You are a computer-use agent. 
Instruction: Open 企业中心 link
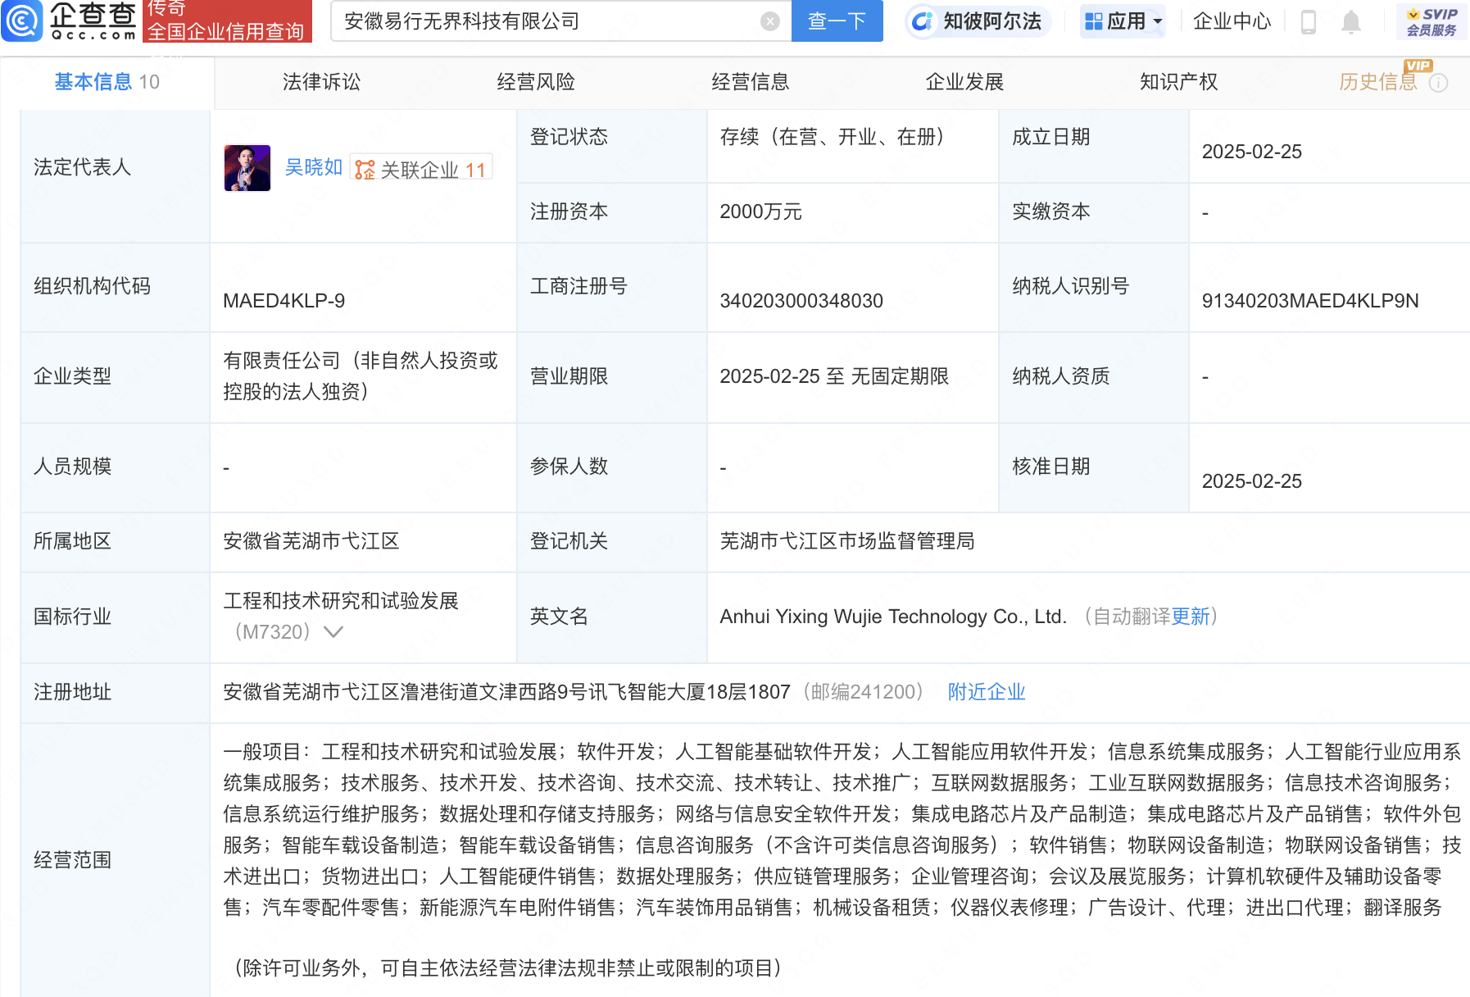click(1232, 21)
